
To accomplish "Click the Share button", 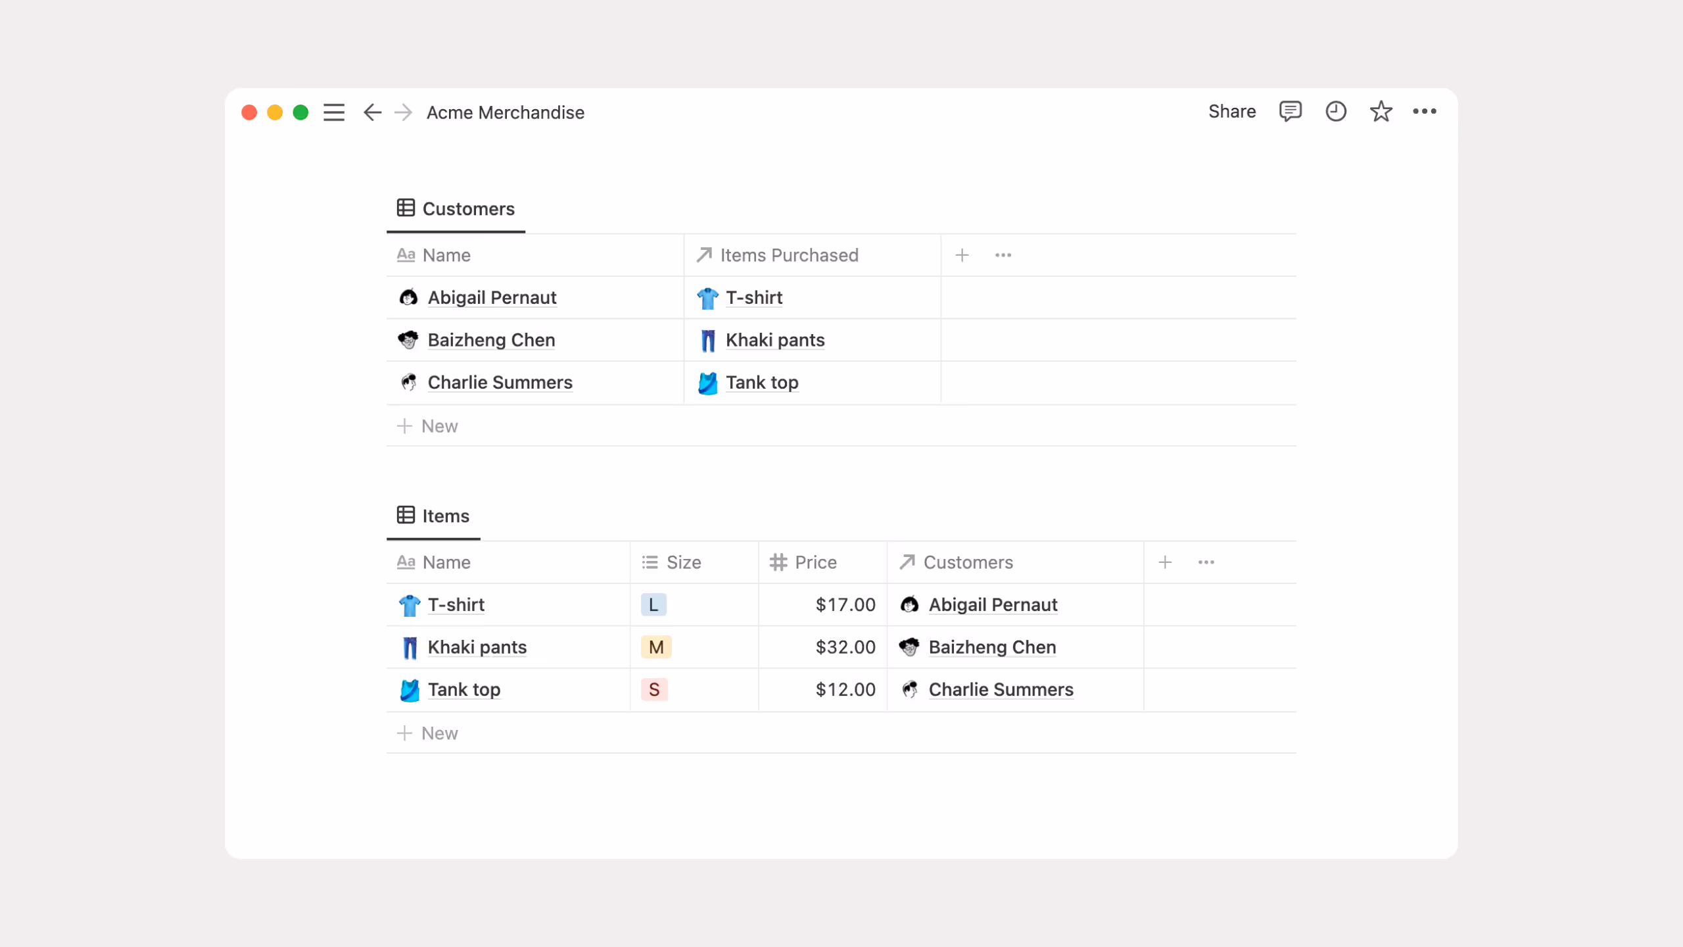I will coord(1231,111).
